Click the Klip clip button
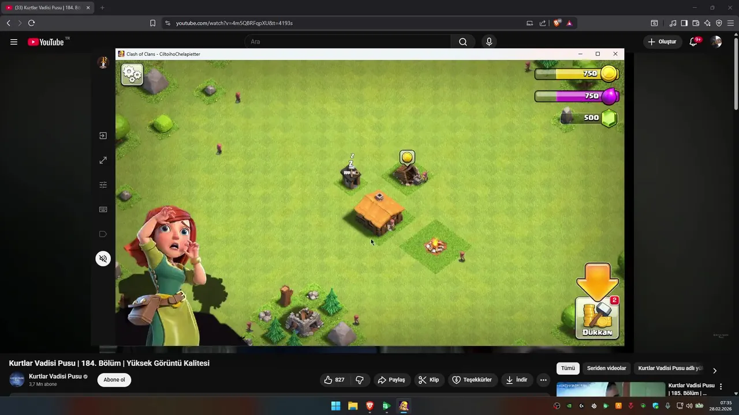 pyautogui.click(x=429, y=380)
